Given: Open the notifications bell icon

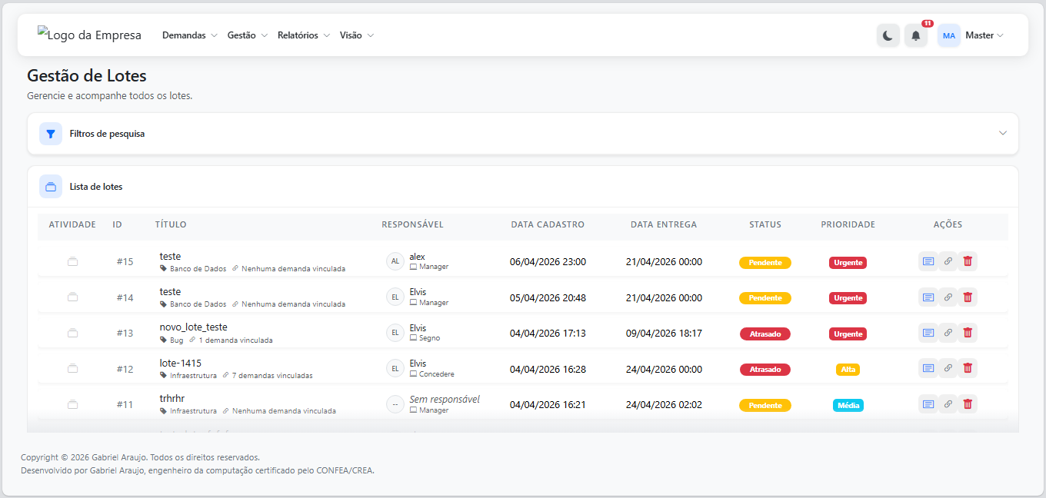Looking at the screenshot, I should click(x=915, y=35).
